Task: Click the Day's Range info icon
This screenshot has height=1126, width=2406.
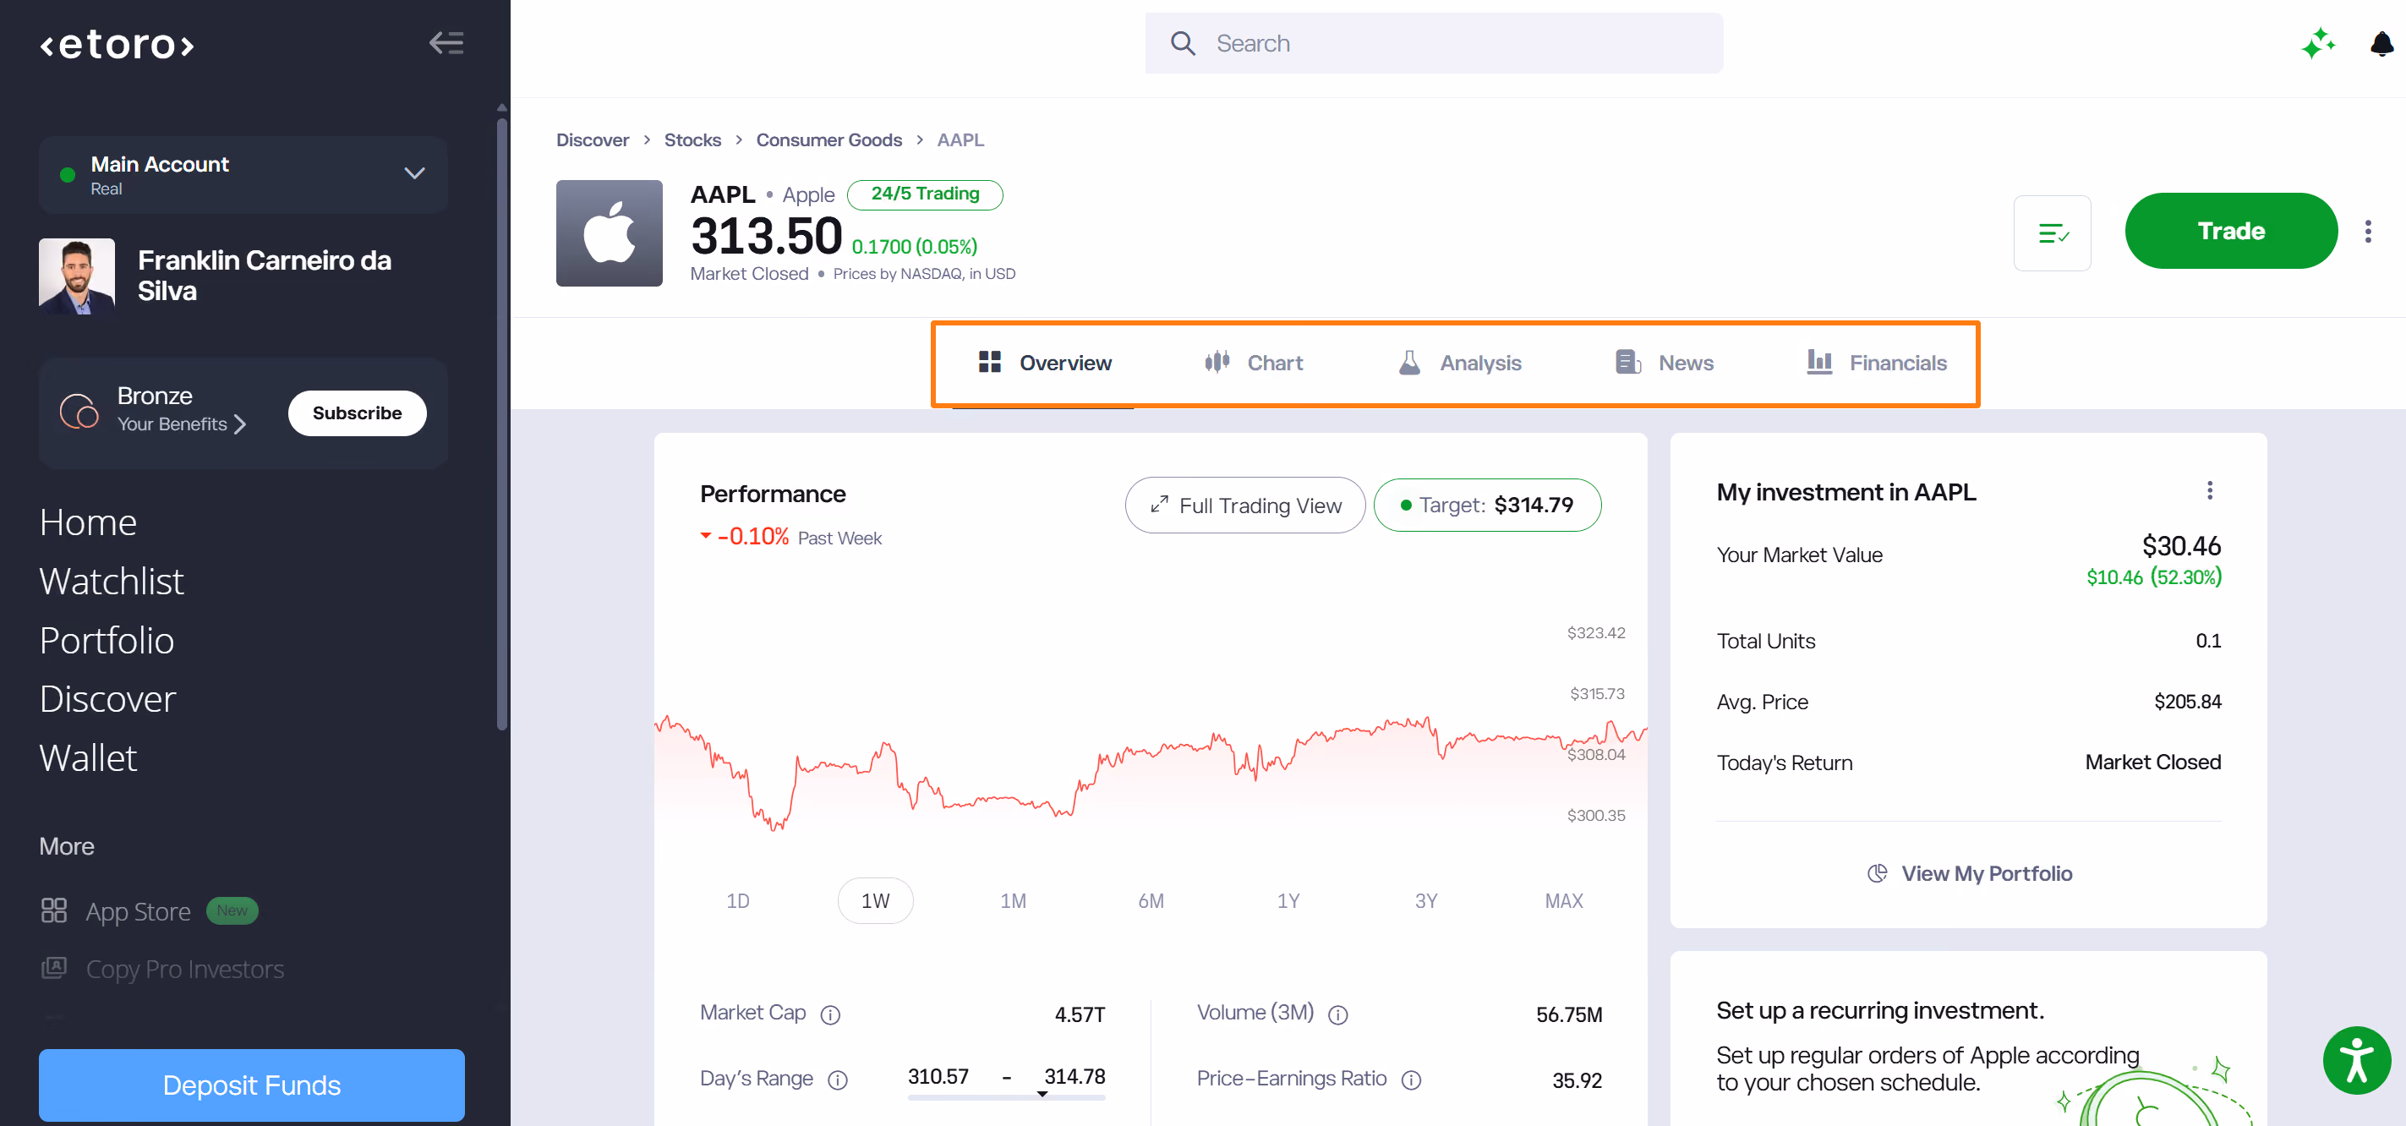Action: tap(838, 1080)
